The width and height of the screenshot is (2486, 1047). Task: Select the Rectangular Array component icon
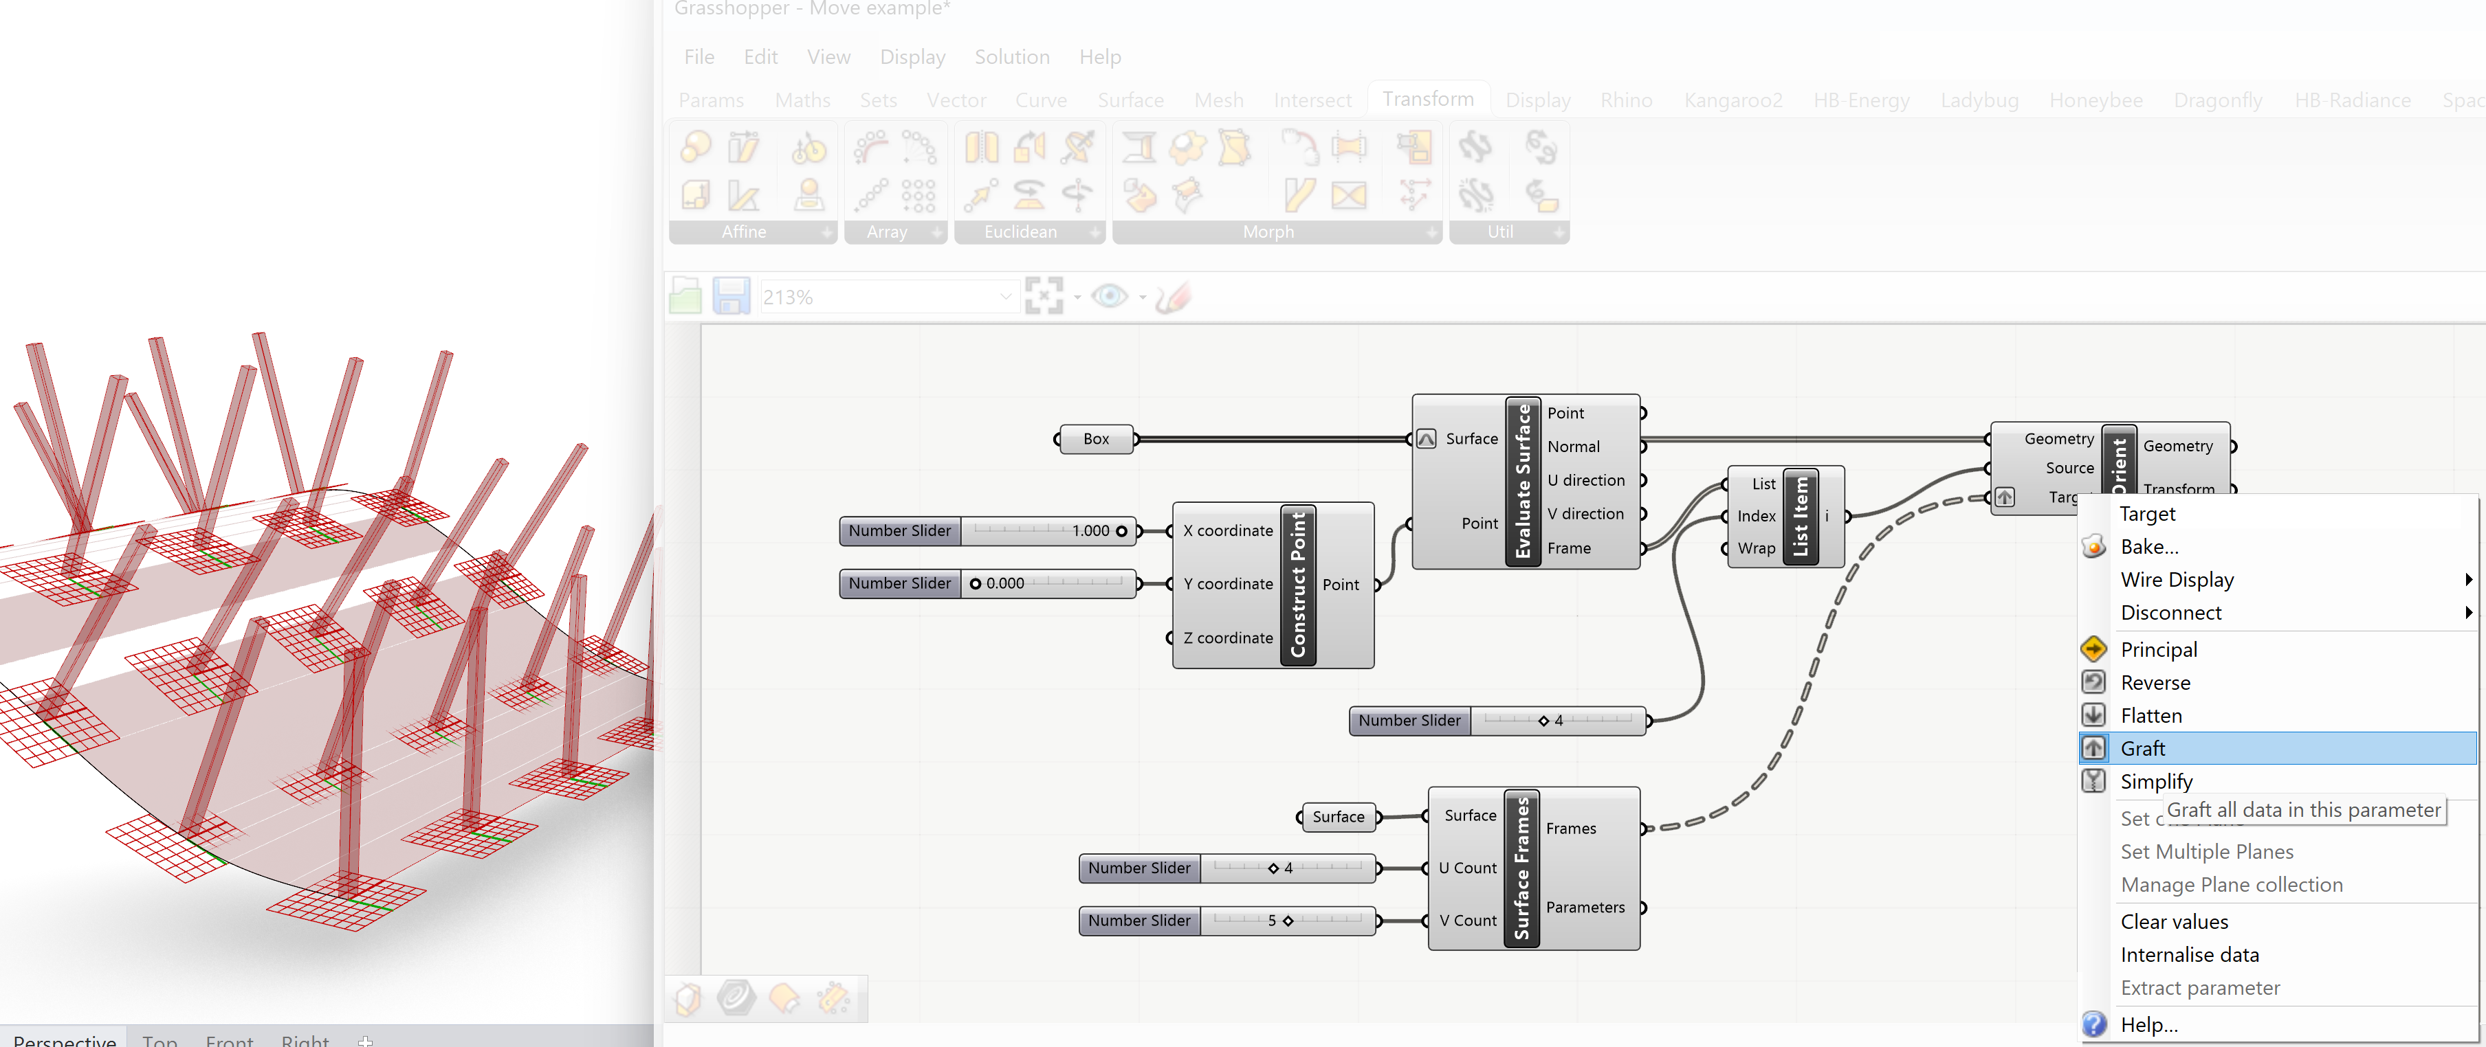tap(918, 196)
